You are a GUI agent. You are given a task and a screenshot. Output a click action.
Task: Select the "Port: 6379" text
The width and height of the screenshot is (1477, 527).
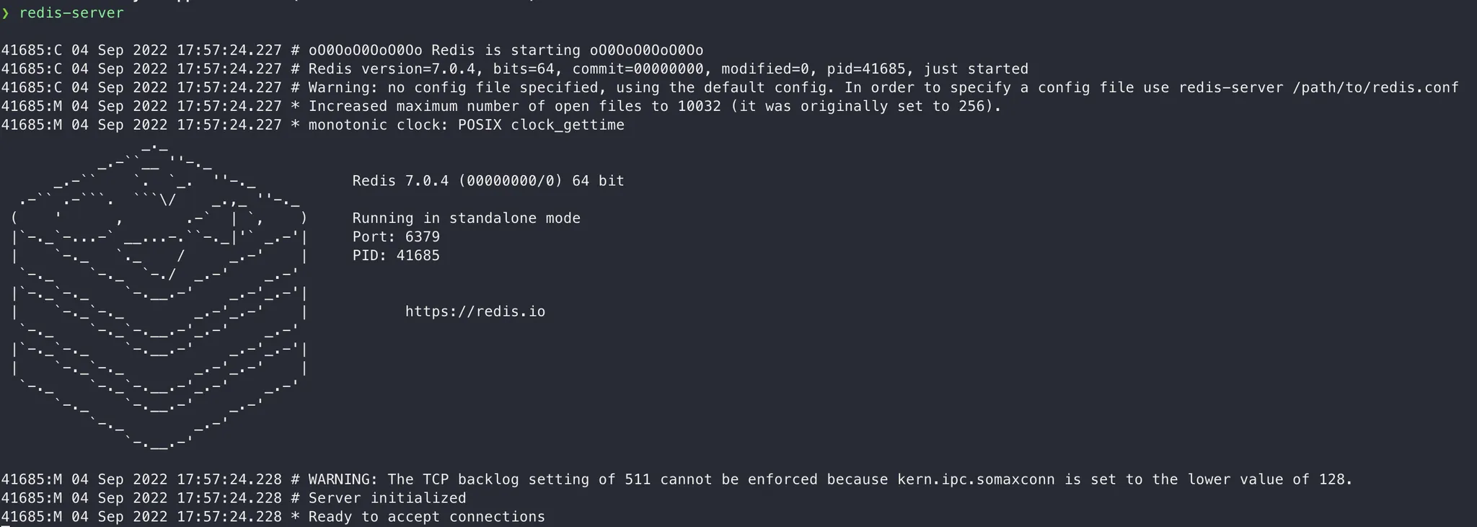click(396, 237)
